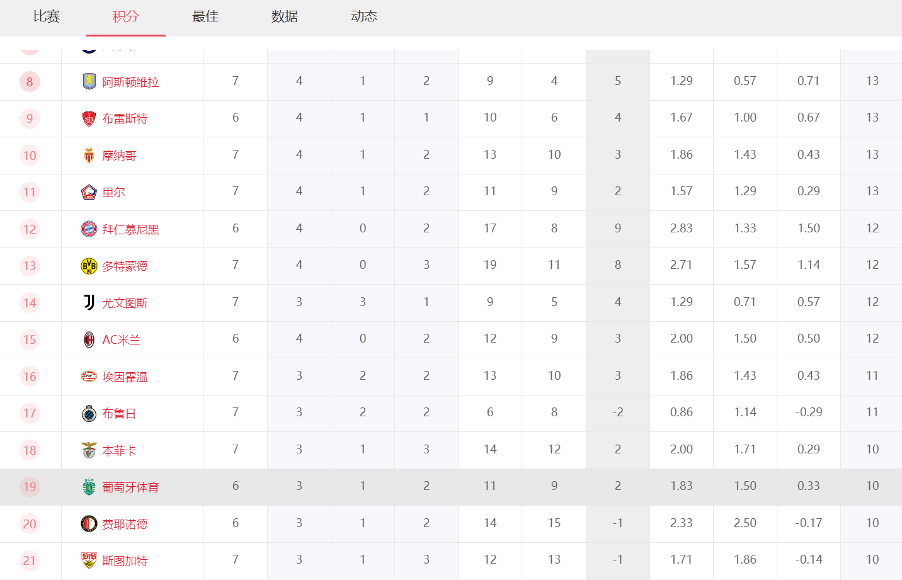
Task: Open the 葡萄牙体育 team link
Action: click(x=130, y=487)
